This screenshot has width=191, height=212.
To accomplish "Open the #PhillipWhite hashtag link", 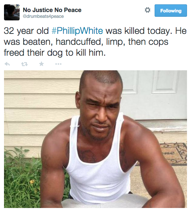I will [x=77, y=31].
